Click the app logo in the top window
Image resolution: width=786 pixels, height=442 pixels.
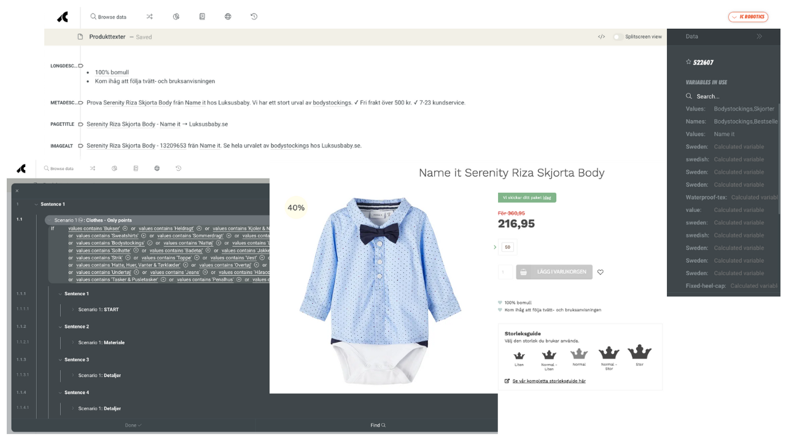pyautogui.click(x=63, y=17)
